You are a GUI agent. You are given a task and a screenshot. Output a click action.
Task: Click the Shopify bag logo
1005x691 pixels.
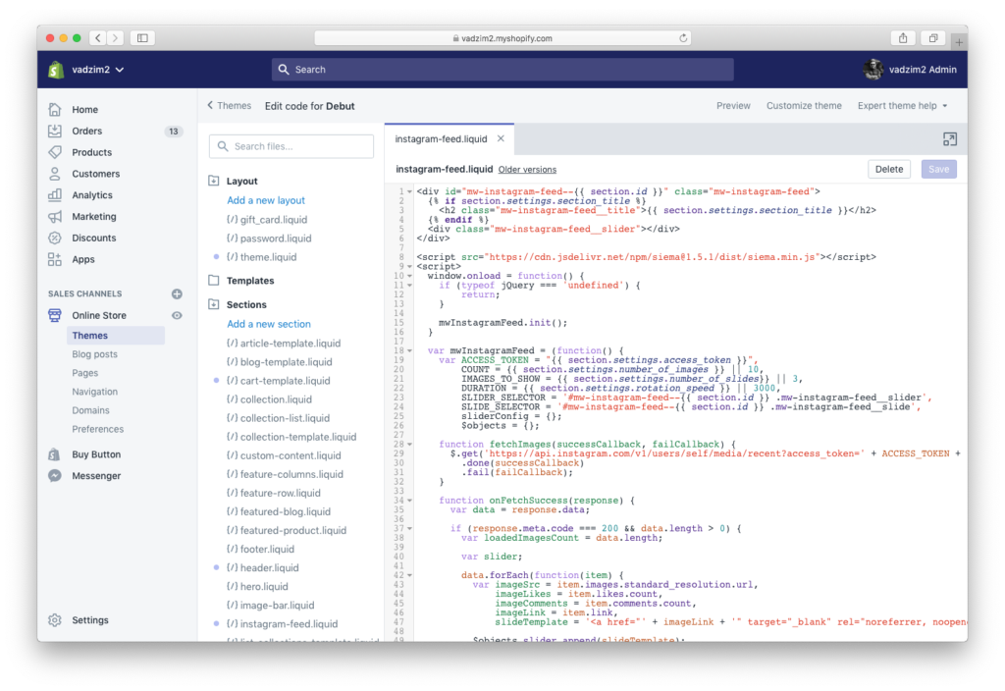(56, 70)
